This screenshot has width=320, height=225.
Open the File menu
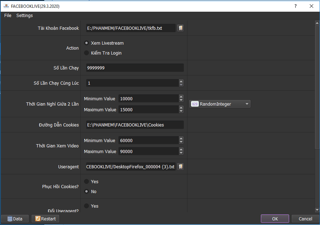pos(8,15)
